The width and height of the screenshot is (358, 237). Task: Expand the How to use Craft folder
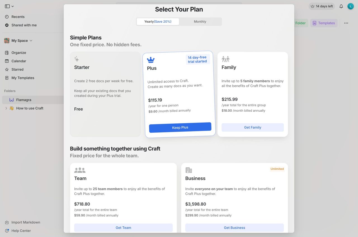(6, 108)
